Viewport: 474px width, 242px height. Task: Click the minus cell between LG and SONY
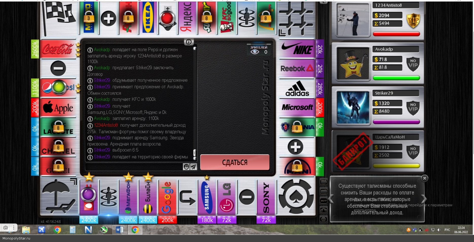247,197
